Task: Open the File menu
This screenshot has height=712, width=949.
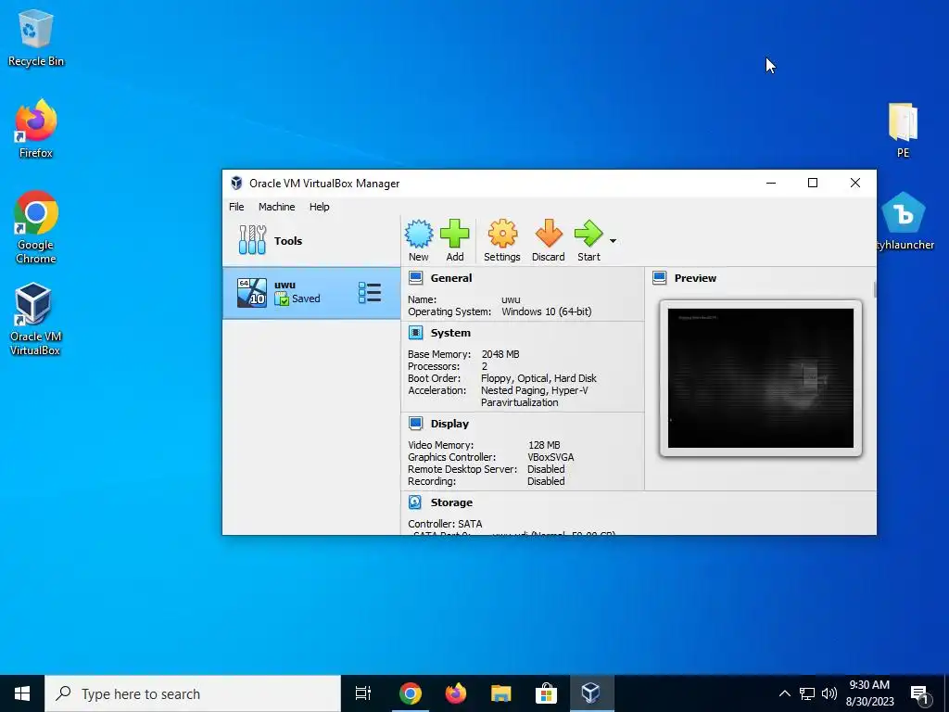Action: click(236, 207)
